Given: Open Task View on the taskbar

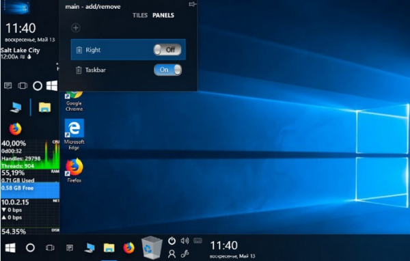Looking at the screenshot, I should tap(50, 247).
